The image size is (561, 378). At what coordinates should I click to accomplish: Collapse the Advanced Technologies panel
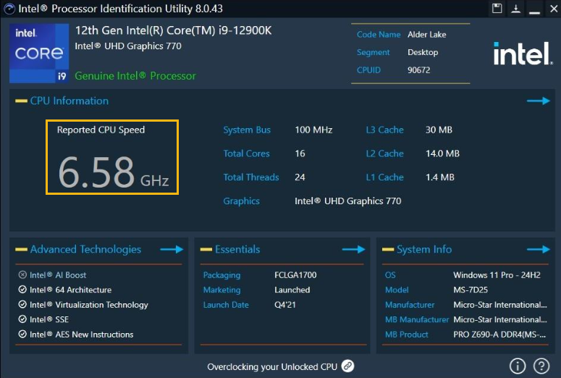click(x=21, y=250)
